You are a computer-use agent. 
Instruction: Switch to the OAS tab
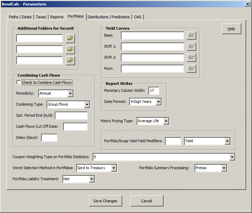click(x=138, y=17)
